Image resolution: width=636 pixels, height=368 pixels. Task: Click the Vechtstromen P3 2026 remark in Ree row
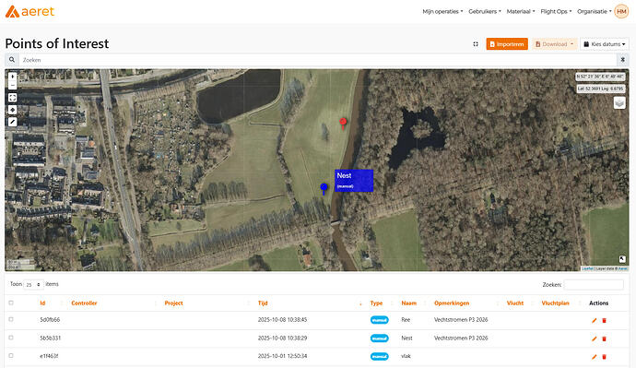pos(461,320)
